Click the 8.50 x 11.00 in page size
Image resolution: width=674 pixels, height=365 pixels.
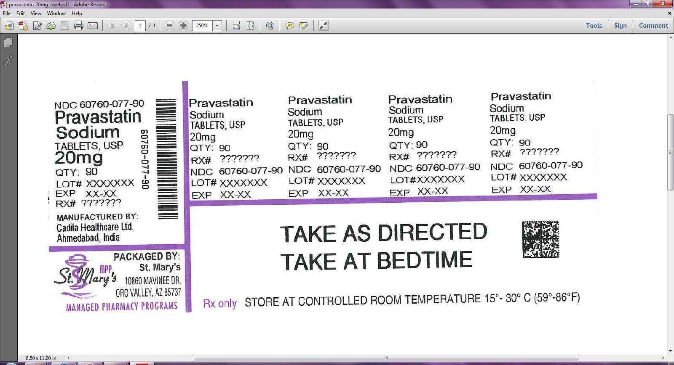[41, 358]
